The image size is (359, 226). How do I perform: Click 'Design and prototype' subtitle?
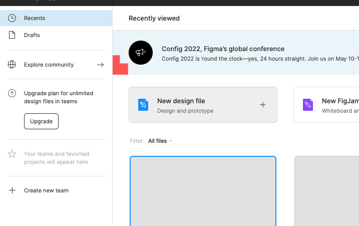185,111
